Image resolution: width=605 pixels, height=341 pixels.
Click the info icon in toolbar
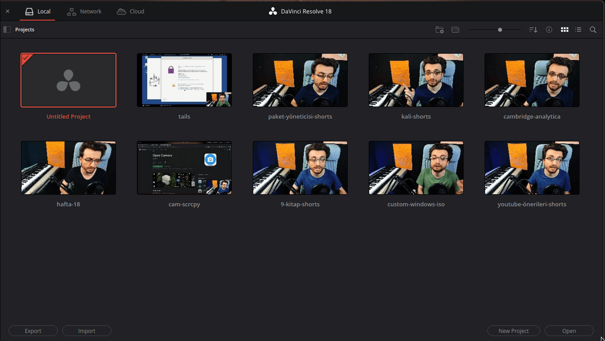tap(549, 30)
